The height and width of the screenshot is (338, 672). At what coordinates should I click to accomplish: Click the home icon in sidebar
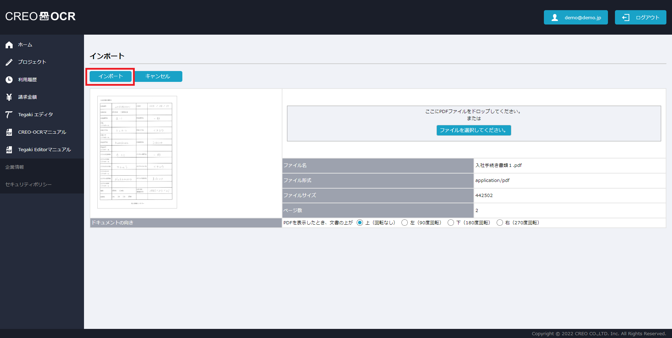9,45
